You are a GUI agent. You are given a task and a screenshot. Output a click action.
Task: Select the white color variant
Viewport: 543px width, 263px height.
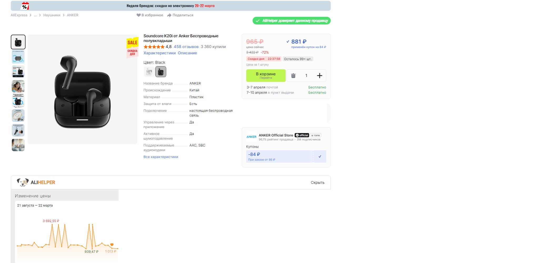(149, 72)
